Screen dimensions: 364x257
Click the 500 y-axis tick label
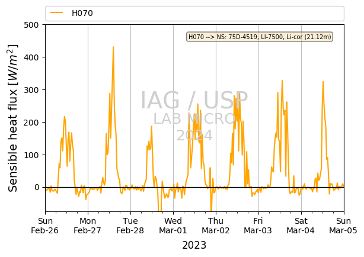click(31, 25)
